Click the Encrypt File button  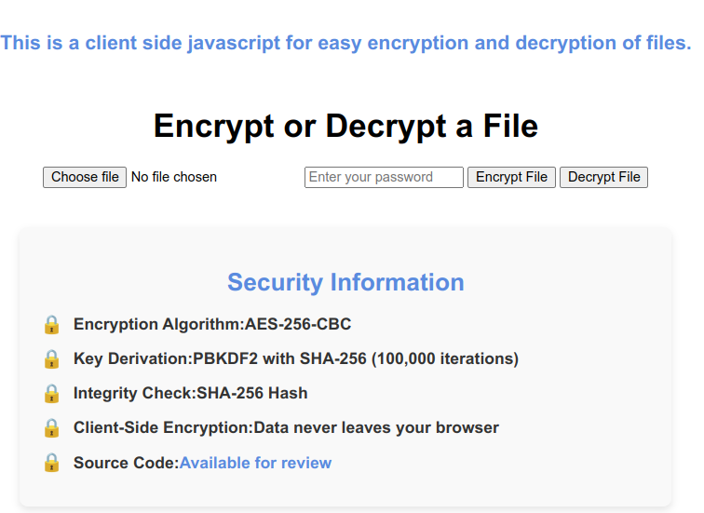click(511, 177)
